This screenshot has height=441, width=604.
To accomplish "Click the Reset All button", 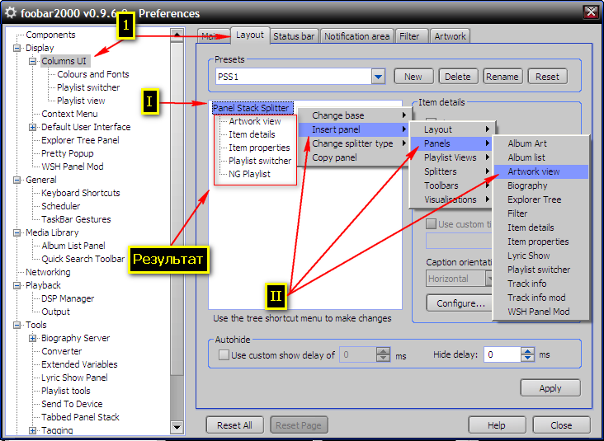I will (234, 425).
